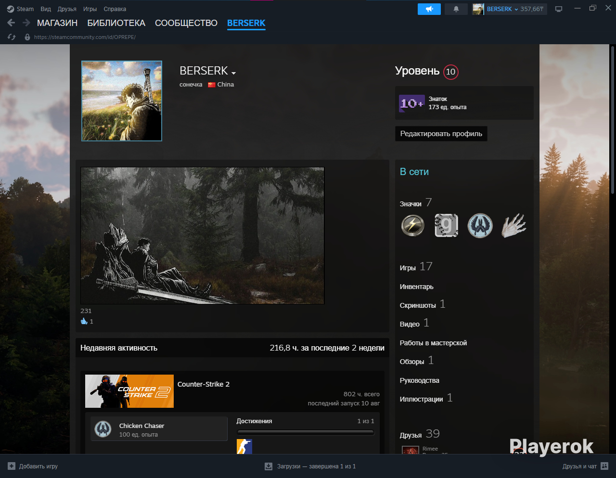This screenshot has height=478, width=616.
Task: Open the Обзоры reviews link
Action: (x=412, y=362)
